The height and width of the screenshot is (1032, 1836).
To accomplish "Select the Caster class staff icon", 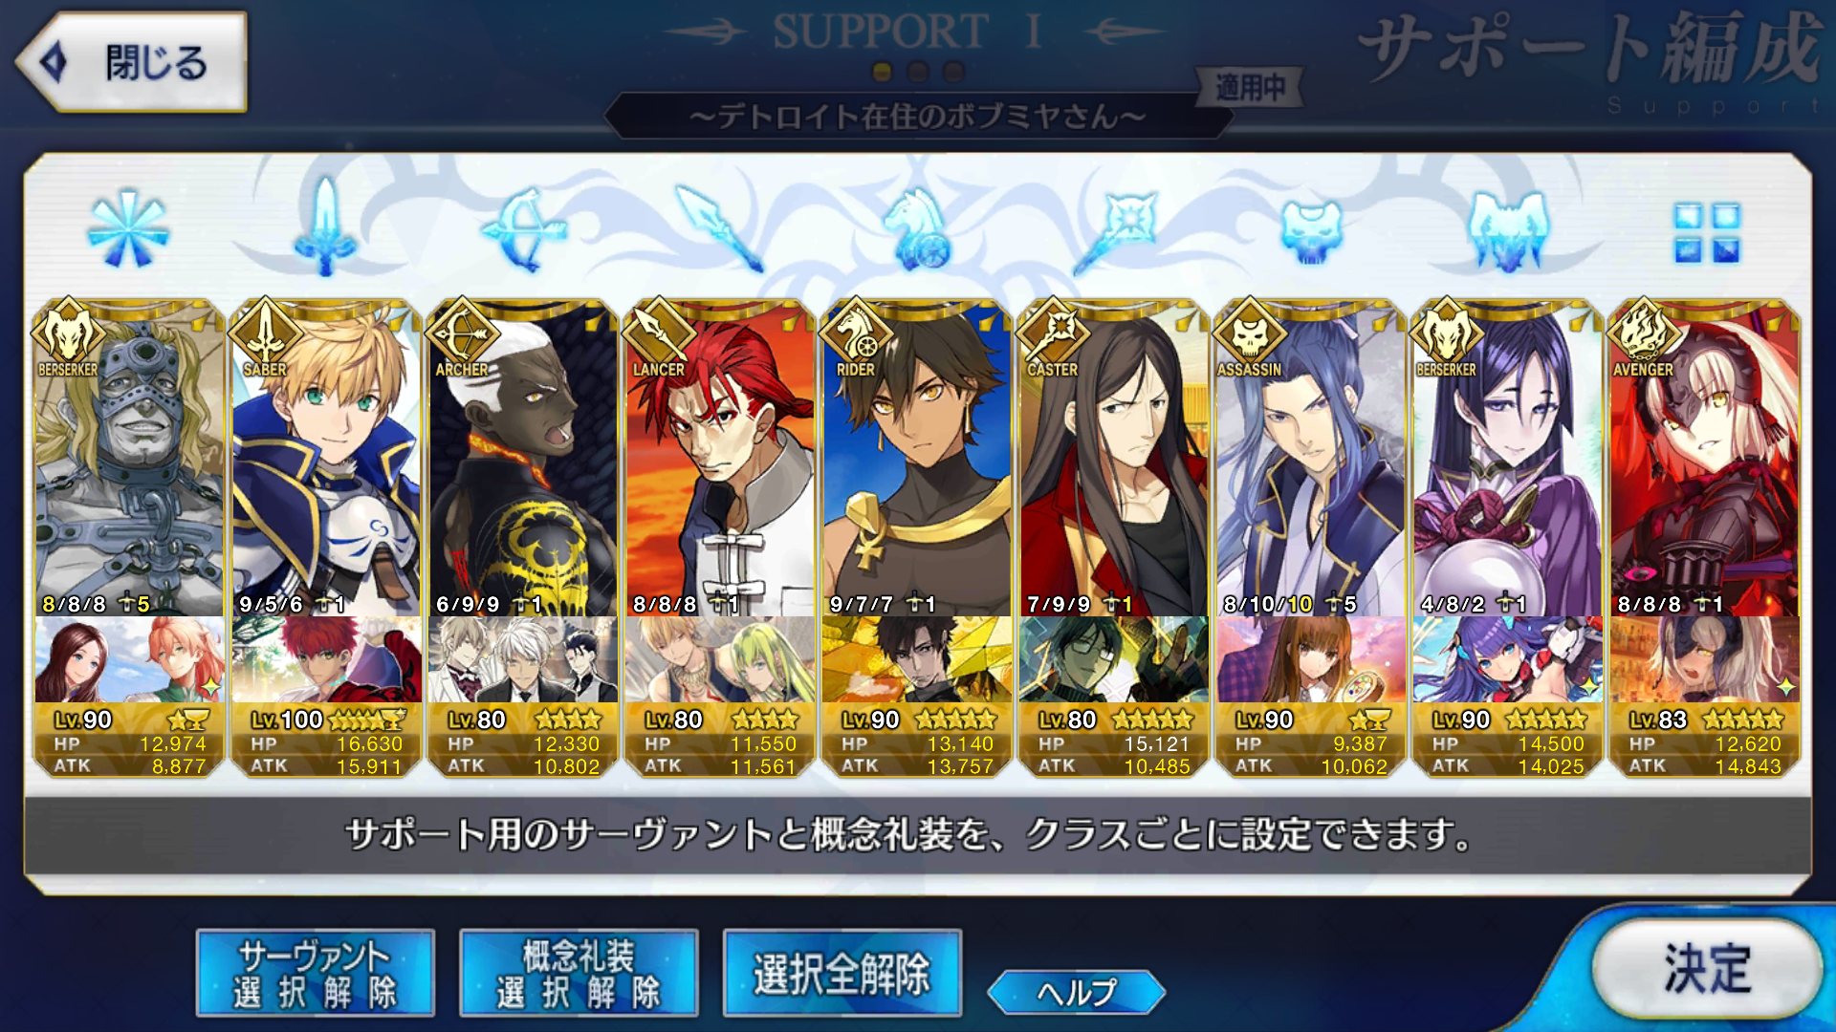I will click(1114, 229).
